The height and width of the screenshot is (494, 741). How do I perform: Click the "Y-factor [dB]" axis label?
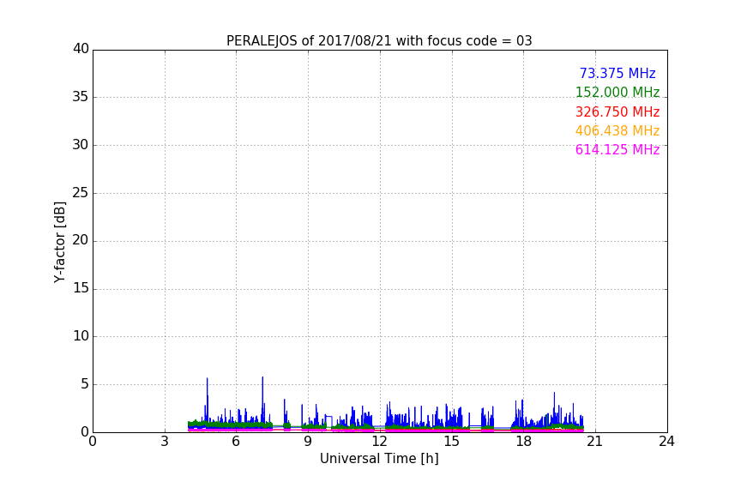tap(59, 242)
